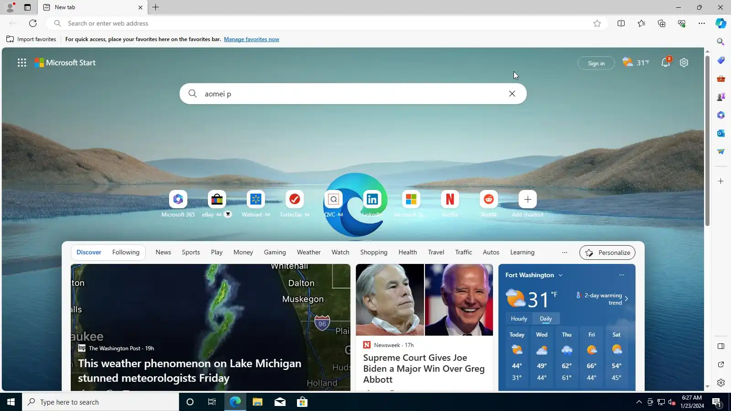Add this page to favorites star
Viewport: 731px width, 411px height.
597,23
